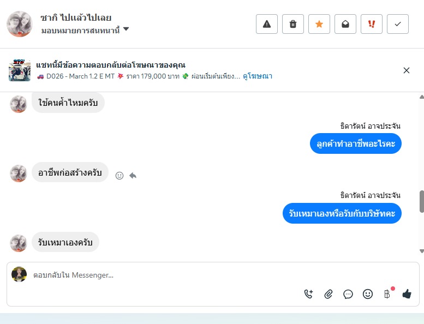Toggle the red exclamation priority flag
The height and width of the screenshot is (324, 424).
pos(372,24)
